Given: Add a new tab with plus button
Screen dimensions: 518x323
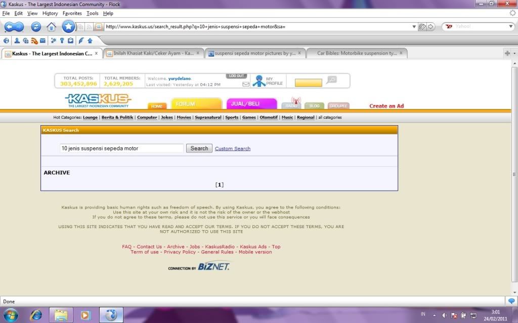Looking at the screenshot, I should pyautogui.click(x=507, y=53).
